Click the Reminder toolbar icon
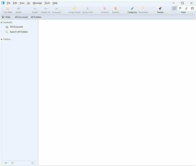The height and width of the screenshot is (166, 196). point(143,8)
